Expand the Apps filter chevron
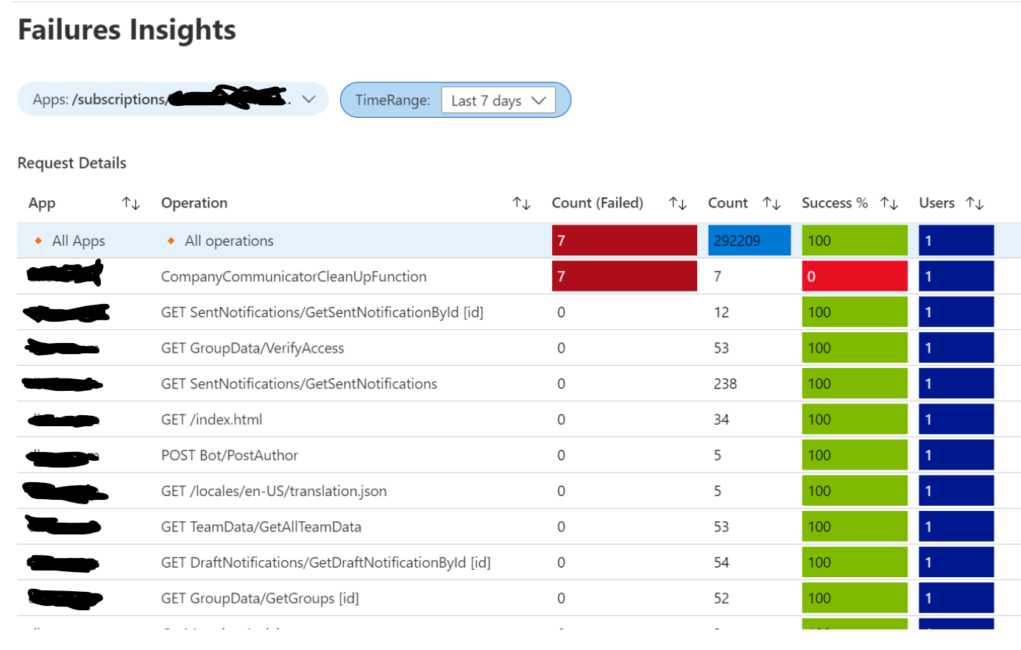1021x650 pixels. 308,98
